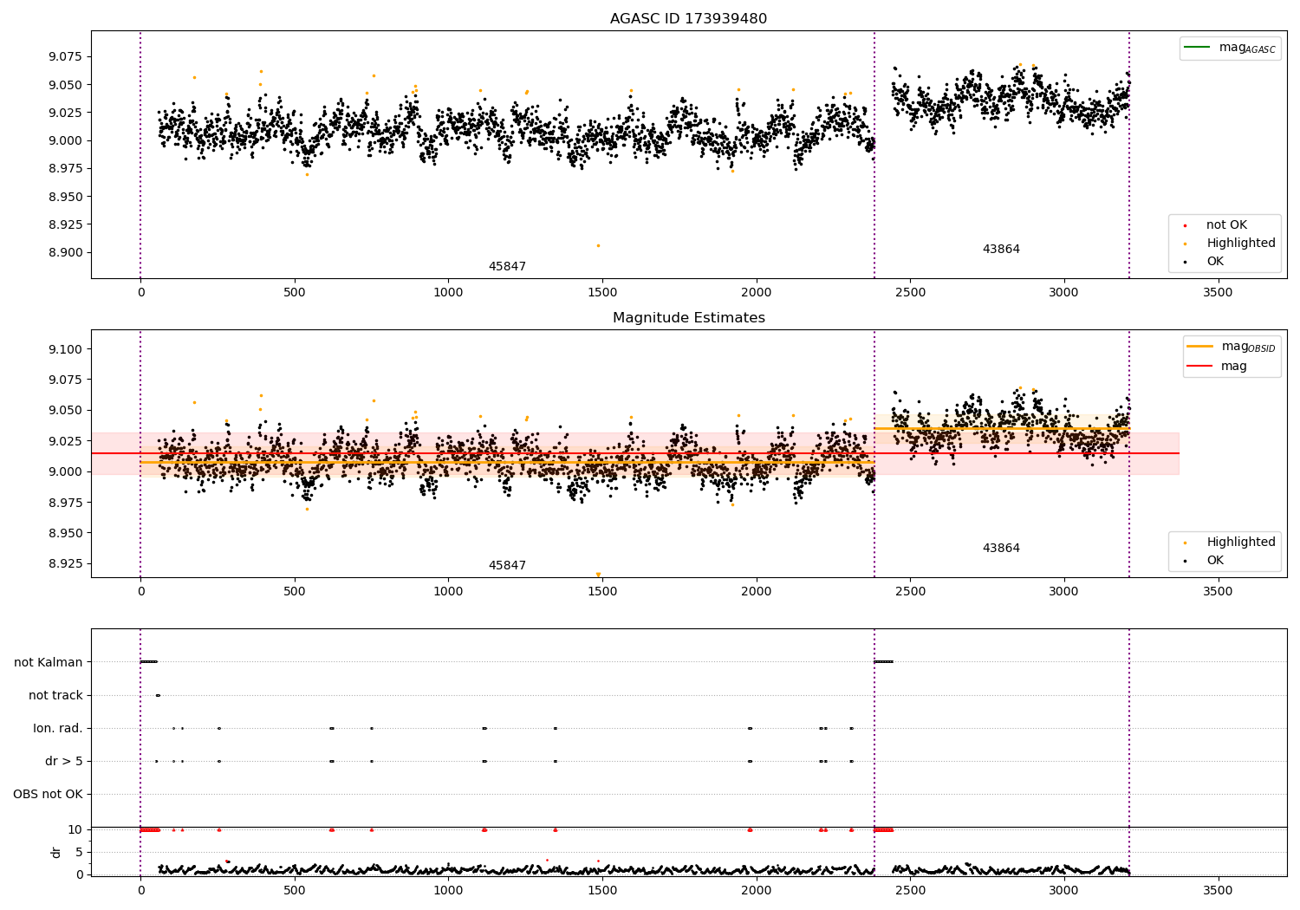Image resolution: width=1300 pixels, height=910 pixels.
Task: Click the "not track" row label
Action: pos(55,696)
